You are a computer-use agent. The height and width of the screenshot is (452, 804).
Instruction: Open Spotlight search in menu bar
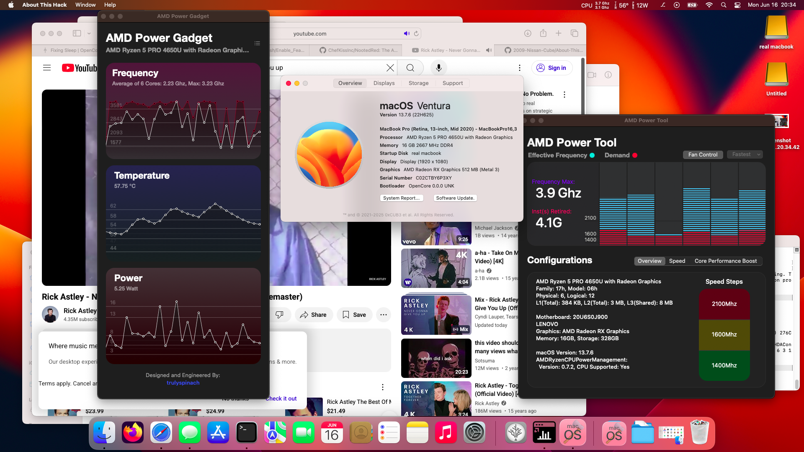point(724,5)
